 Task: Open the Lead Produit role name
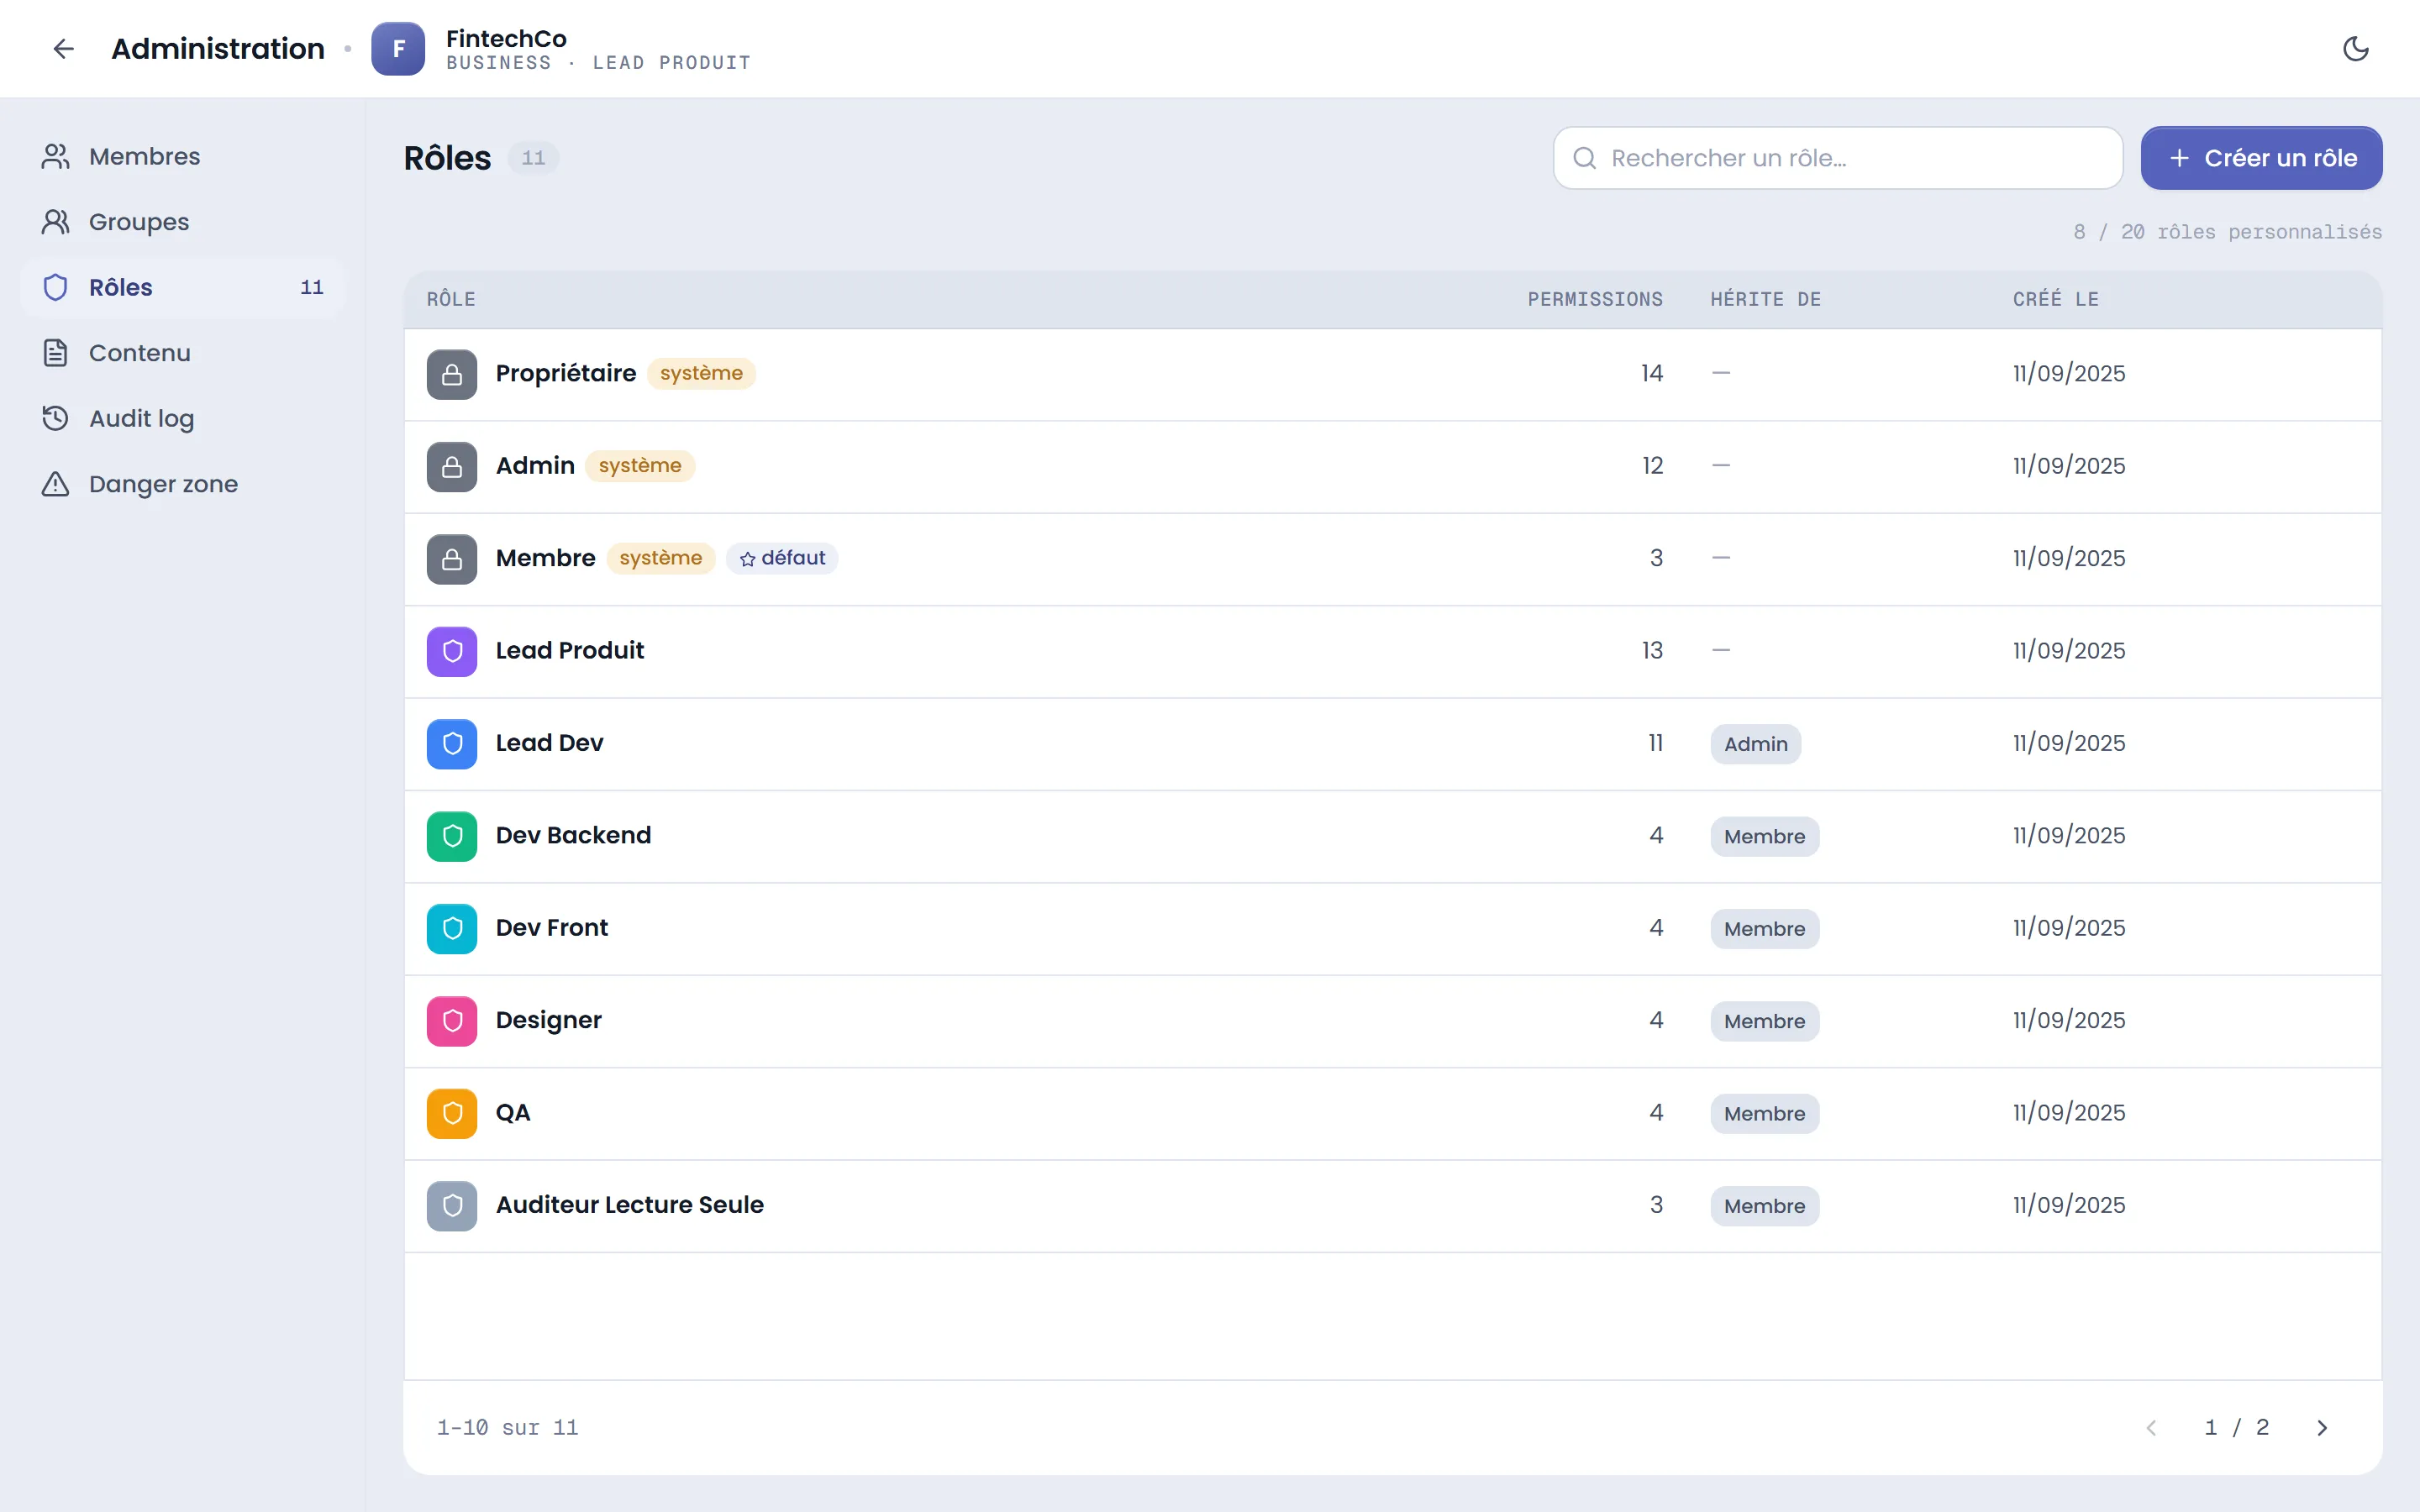570,651
